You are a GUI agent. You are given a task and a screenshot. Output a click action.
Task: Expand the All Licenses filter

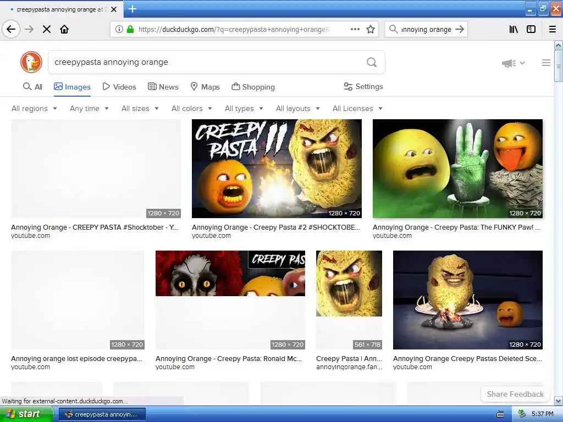pyautogui.click(x=357, y=108)
